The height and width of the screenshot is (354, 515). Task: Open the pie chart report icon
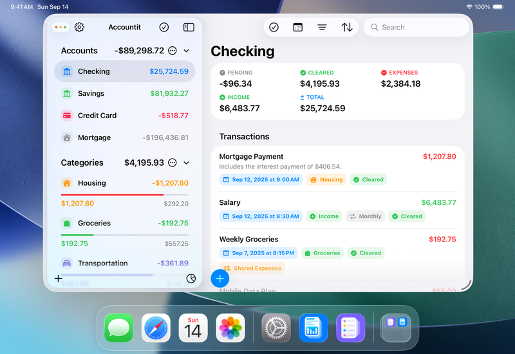pyautogui.click(x=191, y=278)
